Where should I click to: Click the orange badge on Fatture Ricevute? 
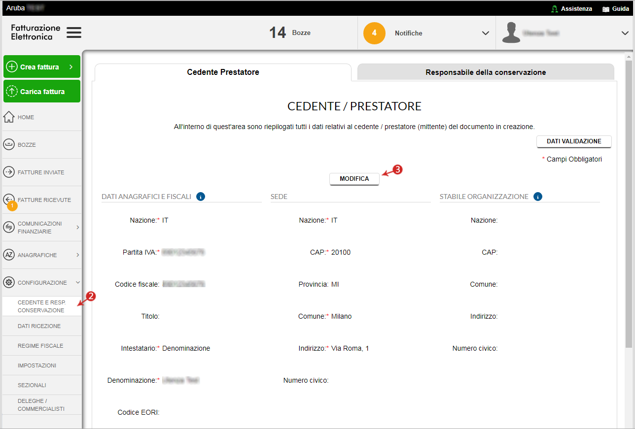[x=12, y=205]
